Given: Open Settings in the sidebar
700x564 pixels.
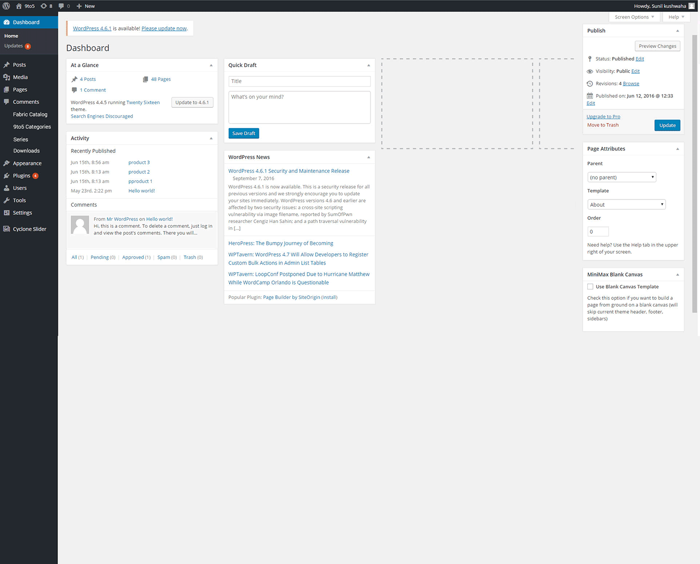Looking at the screenshot, I should point(22,213).
